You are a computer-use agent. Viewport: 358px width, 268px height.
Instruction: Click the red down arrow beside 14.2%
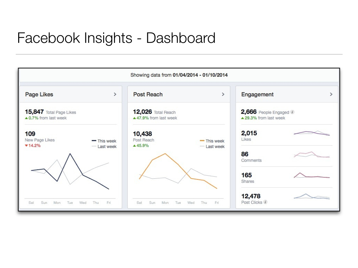pos(26,146)
